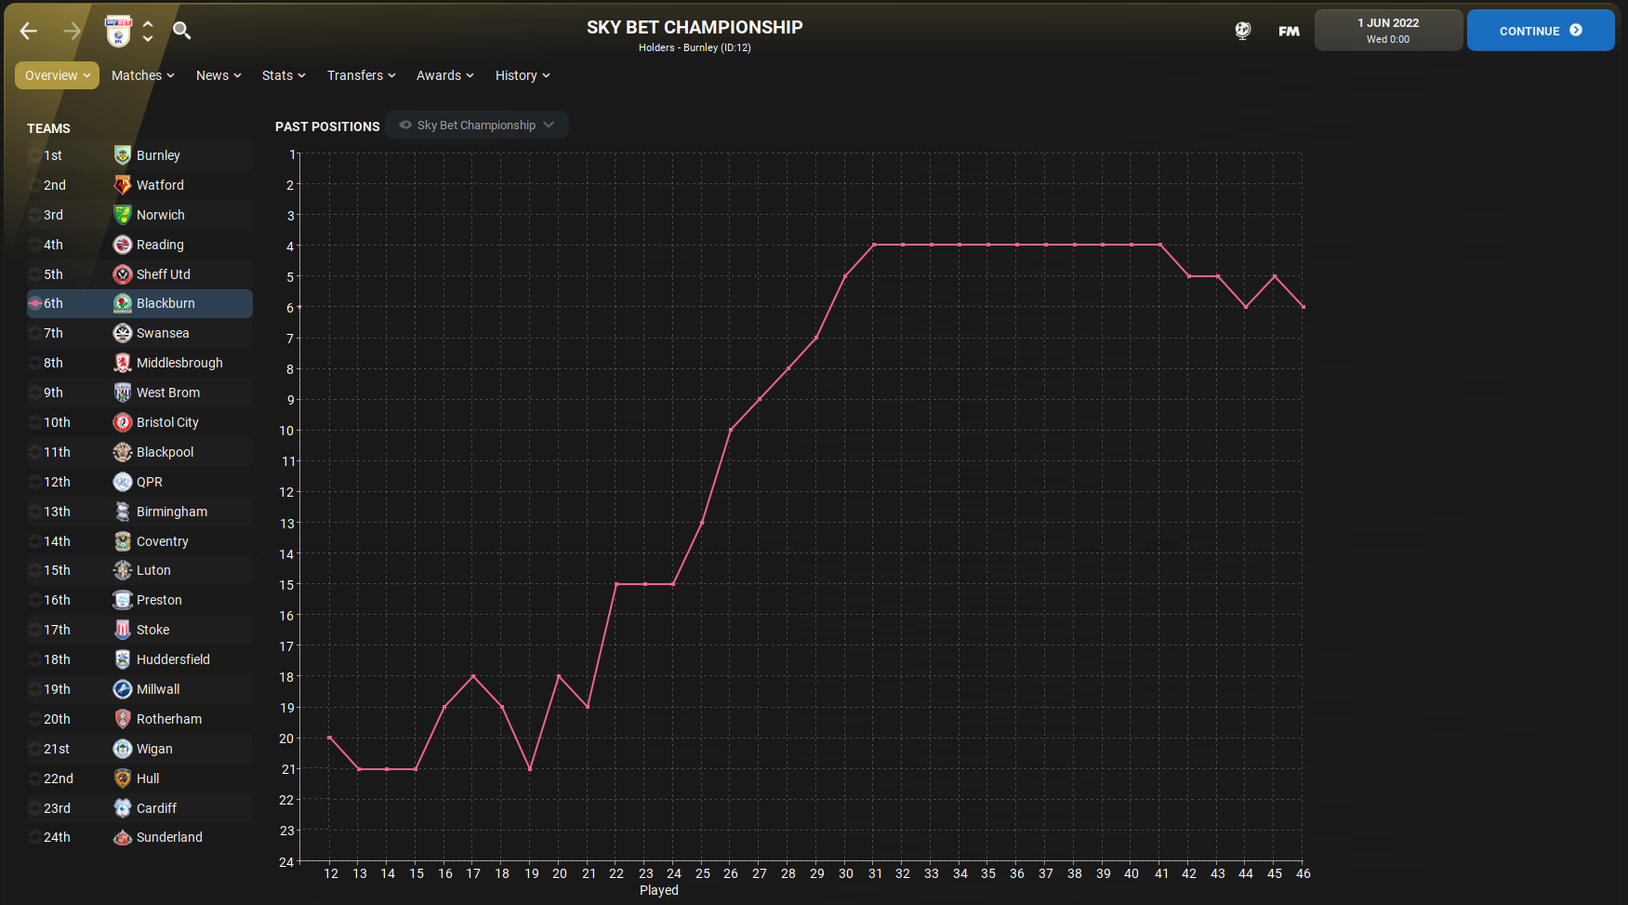Open the News dropdown menu
1628x905 pixels.
[x=218, y=75]
